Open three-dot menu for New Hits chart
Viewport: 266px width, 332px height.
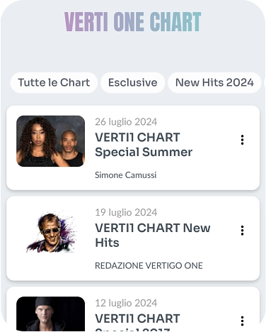point(242,231)
